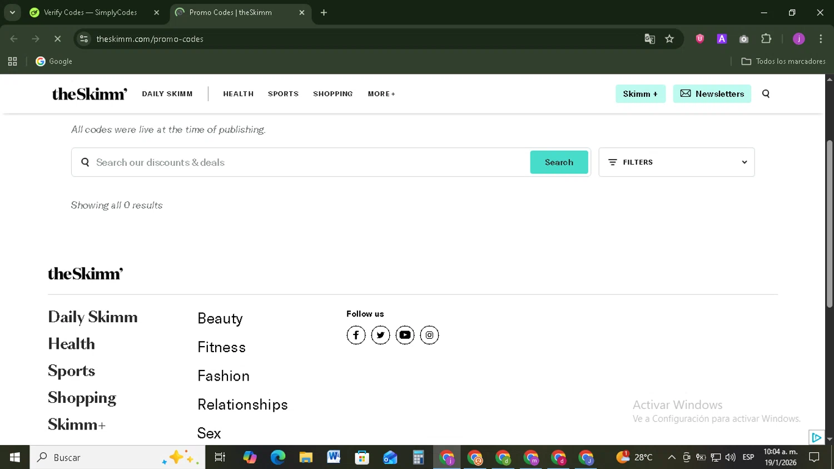Bookmark this page with the star icon
The image size is (834, 469).
pyautogui.click(x=669, y=39)
